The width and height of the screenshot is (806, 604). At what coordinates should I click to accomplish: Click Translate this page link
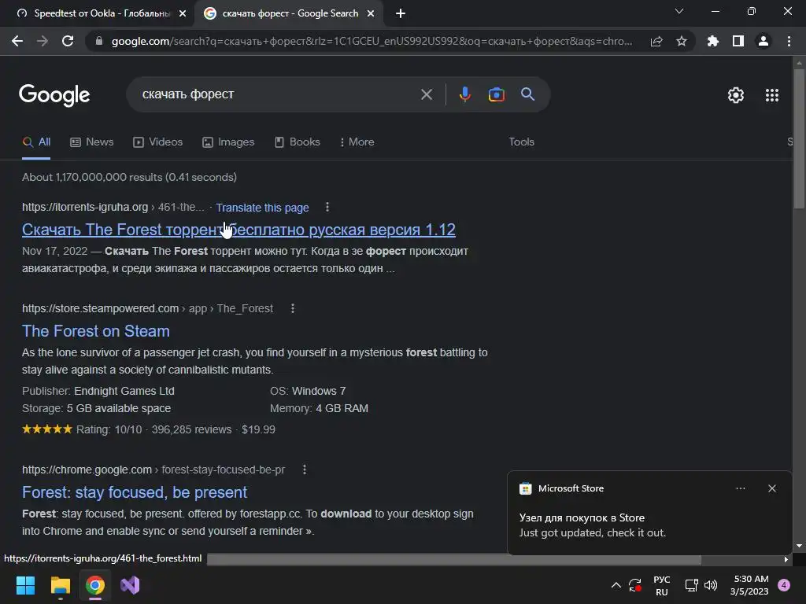pyautogui.click(x=262, y=208)
